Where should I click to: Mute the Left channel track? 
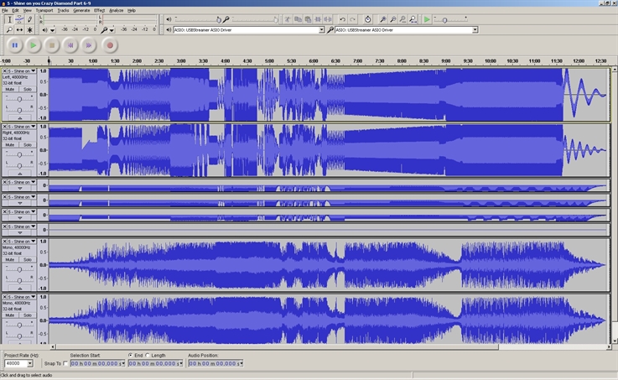pos(11,88)
